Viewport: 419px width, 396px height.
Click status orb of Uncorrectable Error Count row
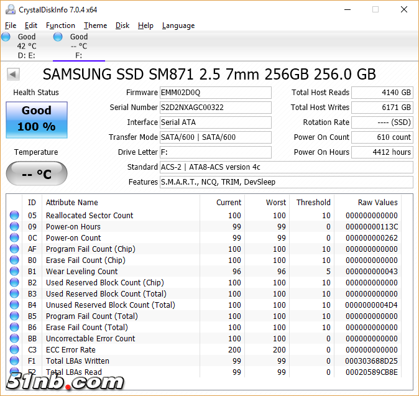[14, 339]
